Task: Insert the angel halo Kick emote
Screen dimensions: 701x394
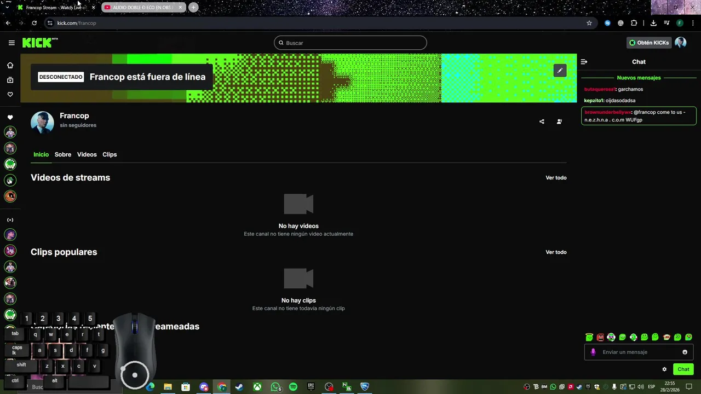Action: tap(589, 337)
